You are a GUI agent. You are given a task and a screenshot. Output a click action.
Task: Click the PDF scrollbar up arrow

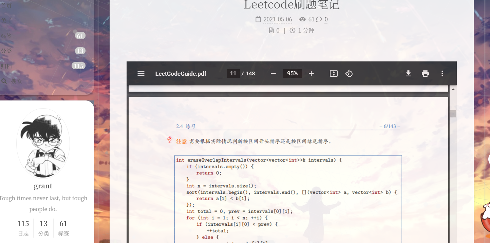click(453, 89)
